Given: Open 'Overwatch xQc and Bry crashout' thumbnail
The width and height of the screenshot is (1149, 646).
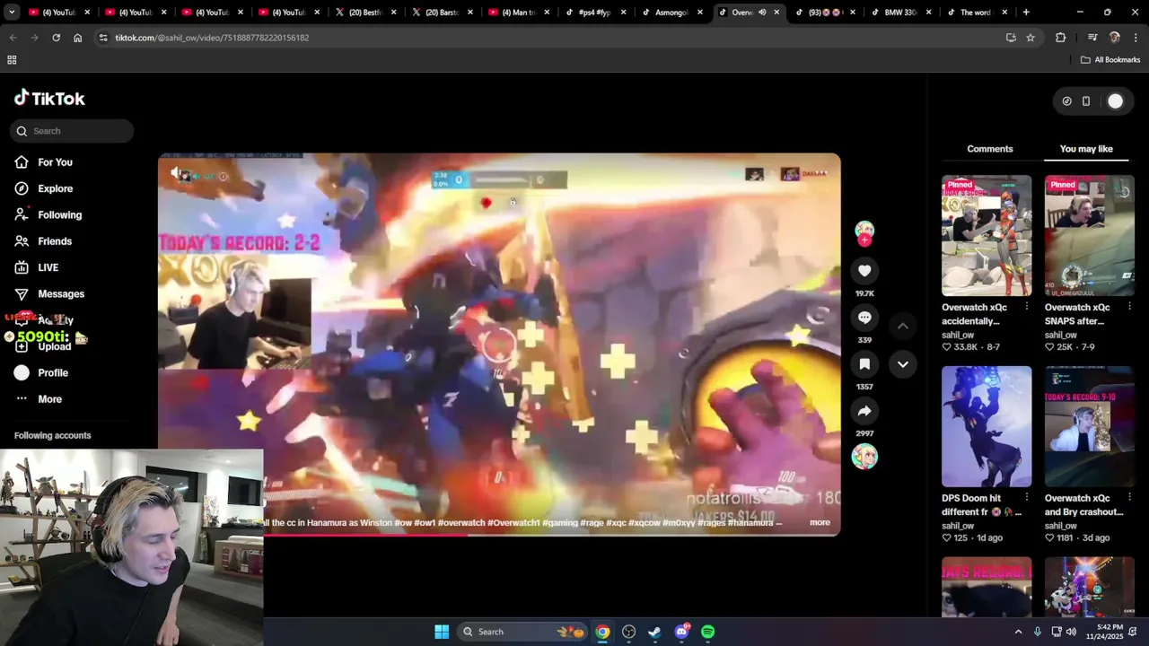Looking at the screenshot, I should (x=1089, y=426).
